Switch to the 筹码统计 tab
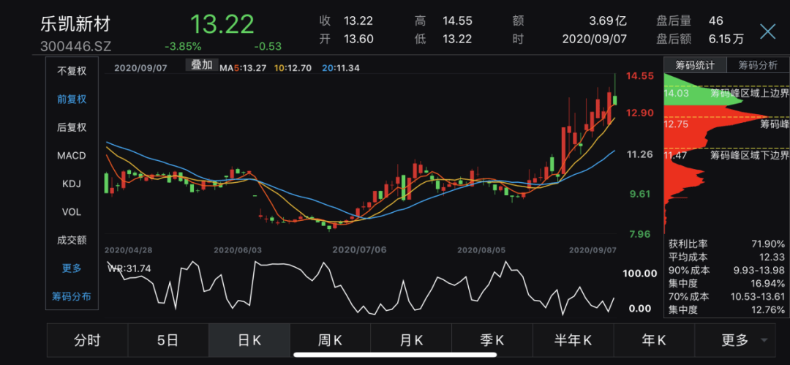Screen dimensions: 790x365 [x=696, y=65]
